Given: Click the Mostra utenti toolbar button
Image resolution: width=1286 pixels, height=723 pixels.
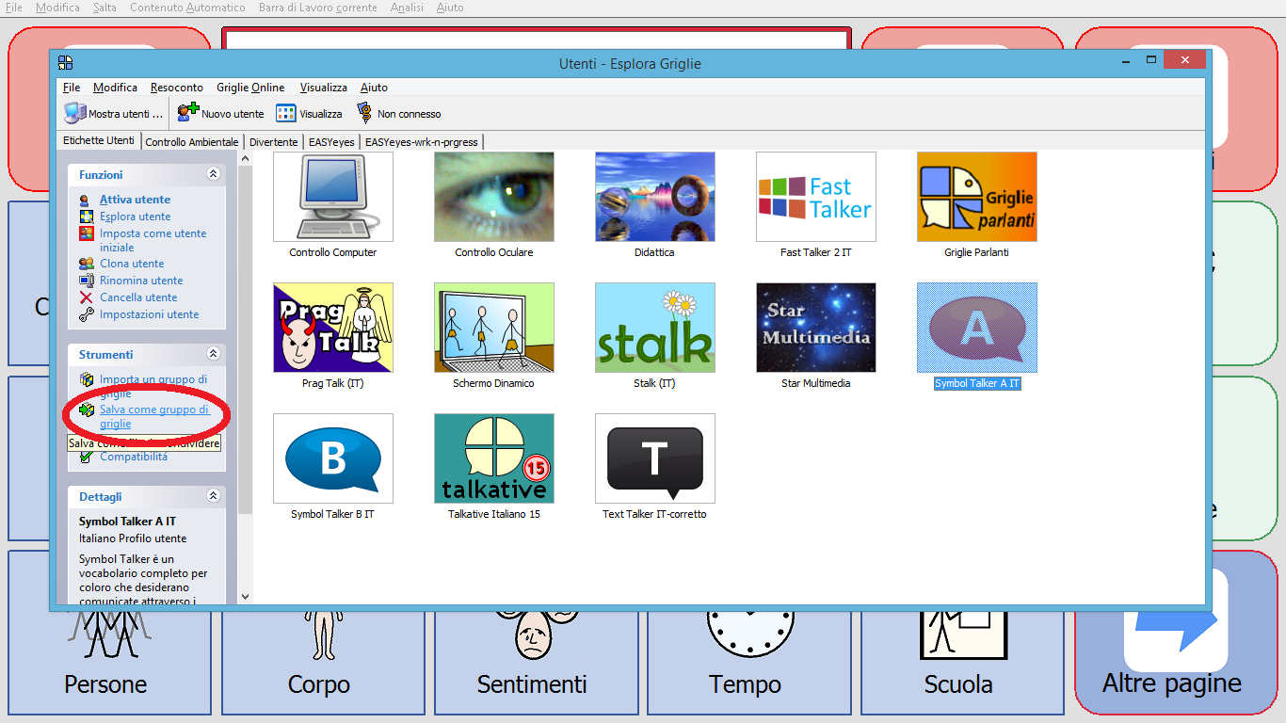Looking at the screenshot, I should click(x=114, y=114).
